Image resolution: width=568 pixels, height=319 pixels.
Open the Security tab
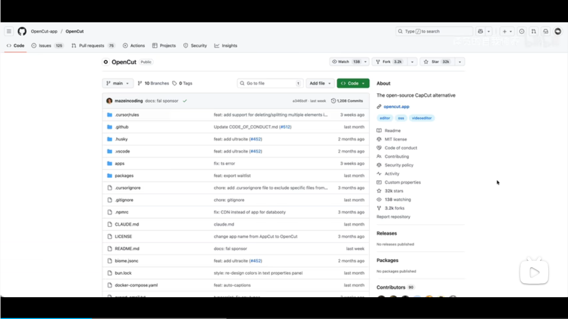(x=195, y=46)
